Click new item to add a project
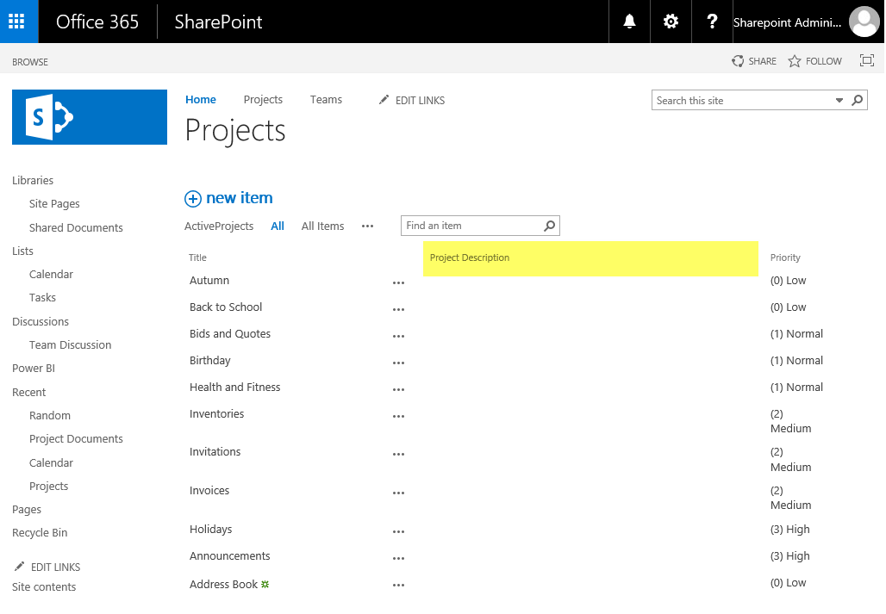Viewport: 886px width, 614px height. click(228, 198)
